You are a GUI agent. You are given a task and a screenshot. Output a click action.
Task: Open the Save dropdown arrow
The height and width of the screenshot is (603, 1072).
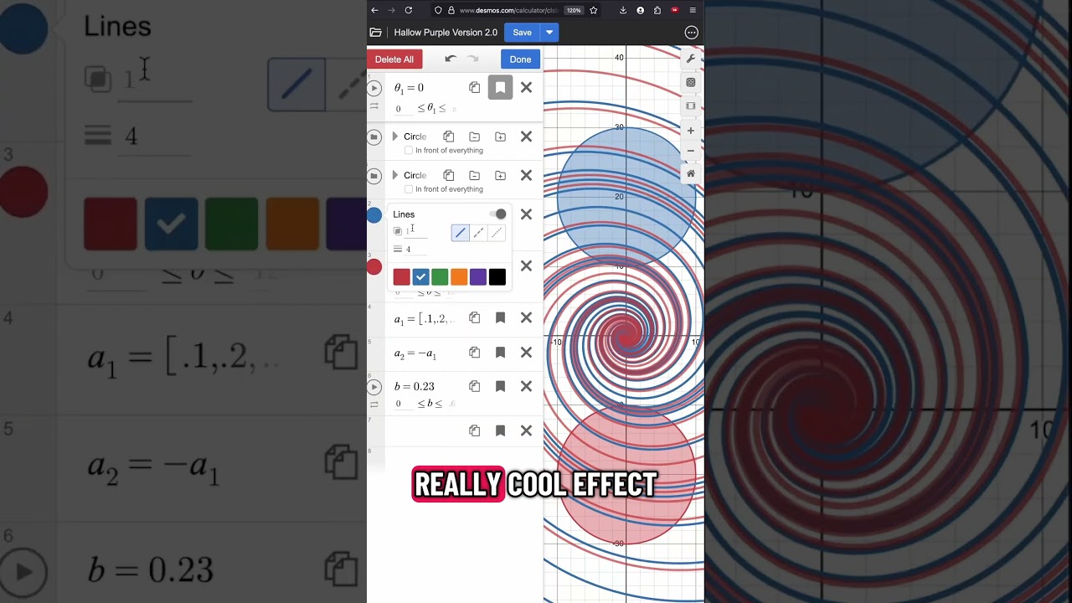[x=549, y=33]
